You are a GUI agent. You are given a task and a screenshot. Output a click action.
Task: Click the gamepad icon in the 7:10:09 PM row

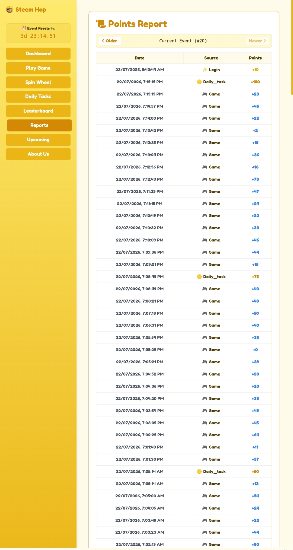point(205,240)
